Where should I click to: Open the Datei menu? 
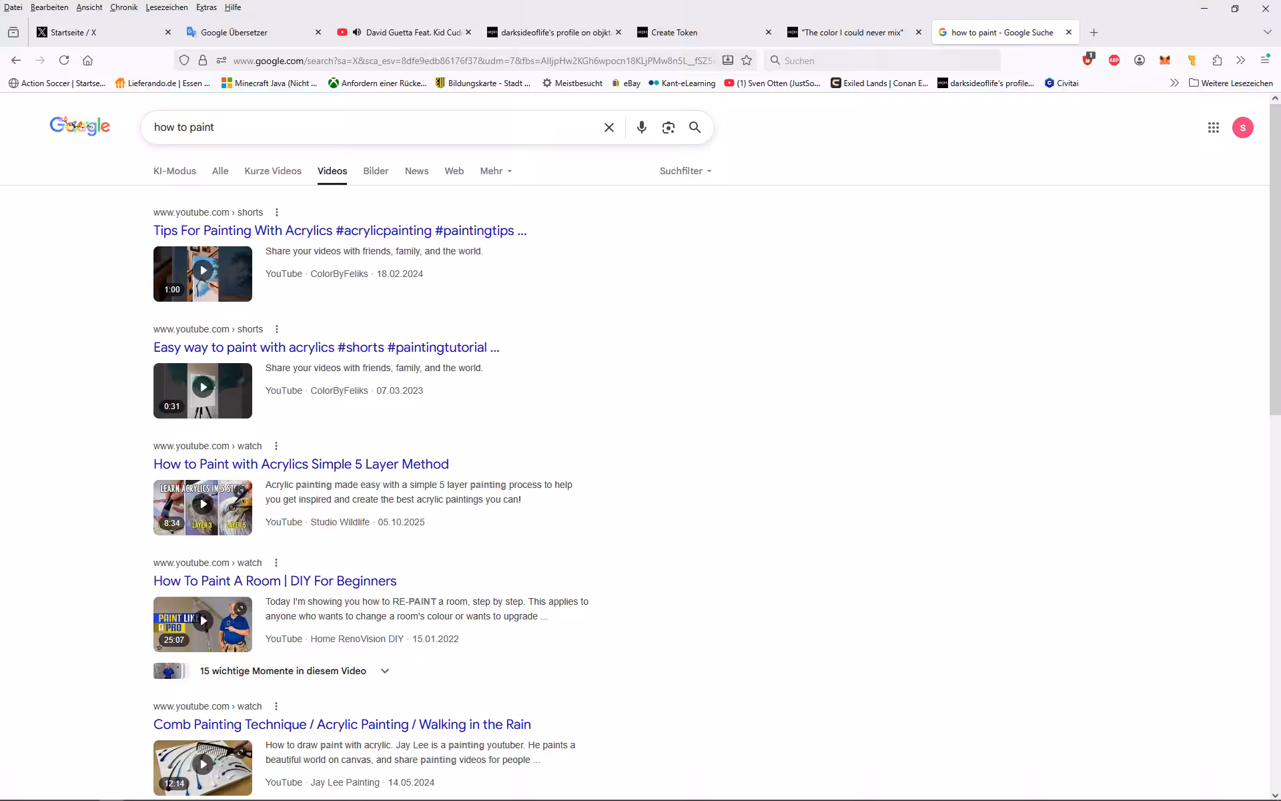click(13, 7)
